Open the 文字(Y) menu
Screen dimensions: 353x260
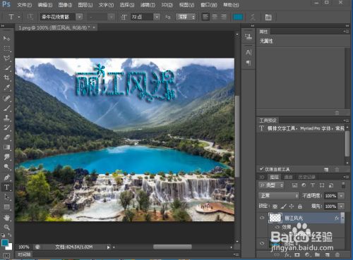[x=106, y=5]
